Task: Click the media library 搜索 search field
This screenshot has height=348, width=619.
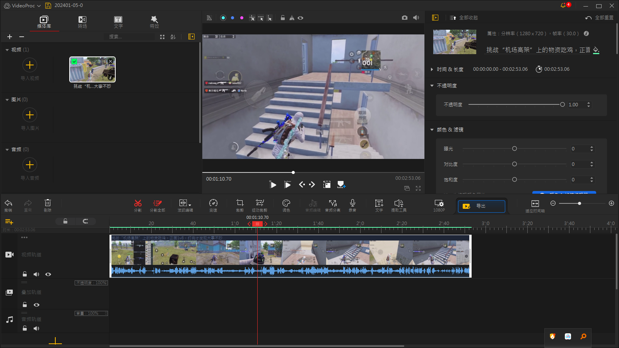Action: click(129, 37)
